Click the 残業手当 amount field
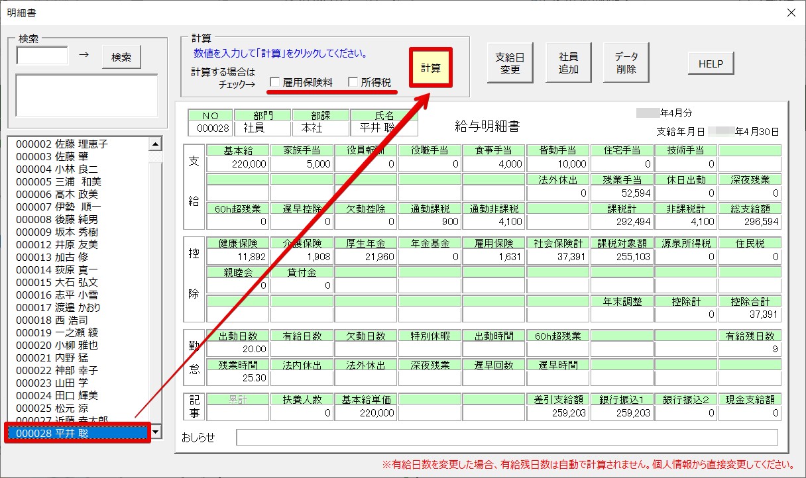The width and height of the screenshot is (806, 478). point(621,193)
